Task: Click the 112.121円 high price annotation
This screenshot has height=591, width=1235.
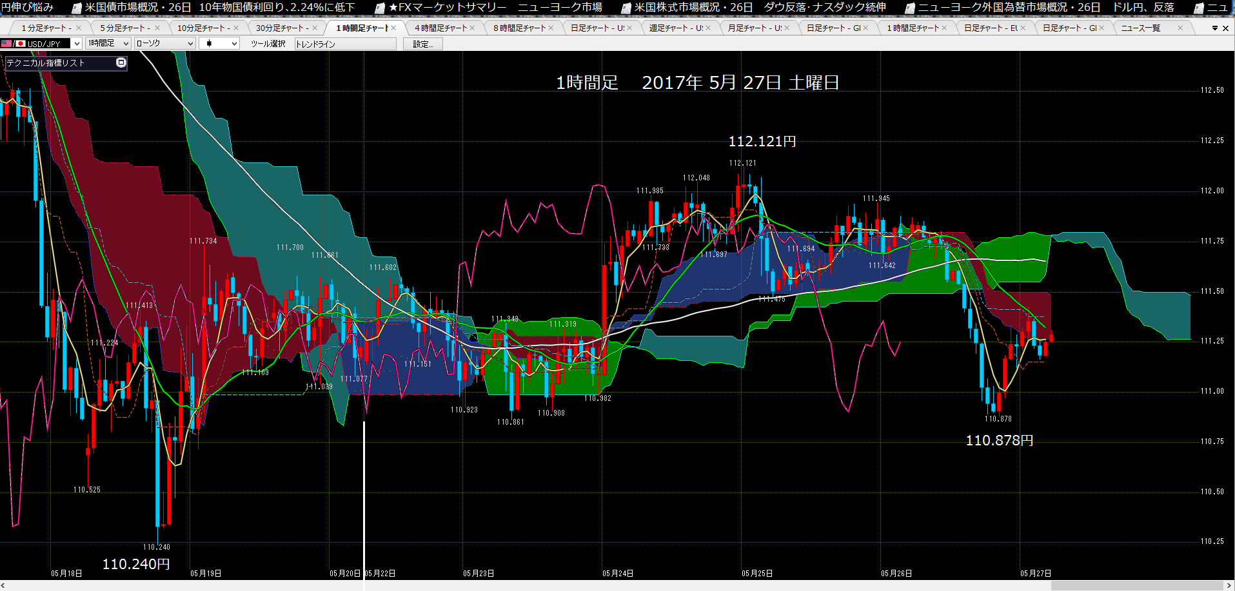Action: (x=762, y=141)
